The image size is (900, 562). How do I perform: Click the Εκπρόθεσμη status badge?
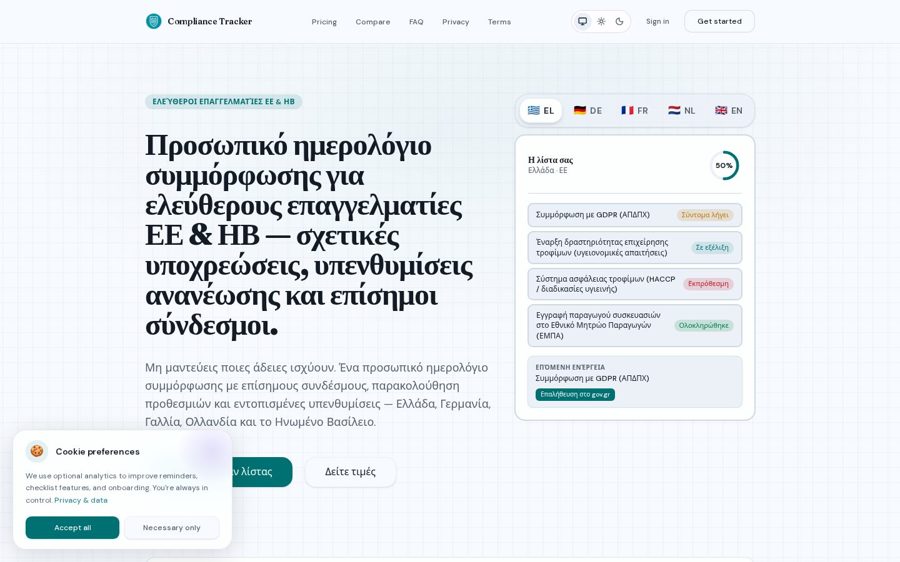(x=708, y=283)
